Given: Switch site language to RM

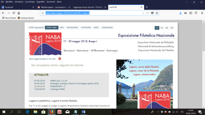Looking at the screenshot, I should pyautogui.click(x=172, y=28).
